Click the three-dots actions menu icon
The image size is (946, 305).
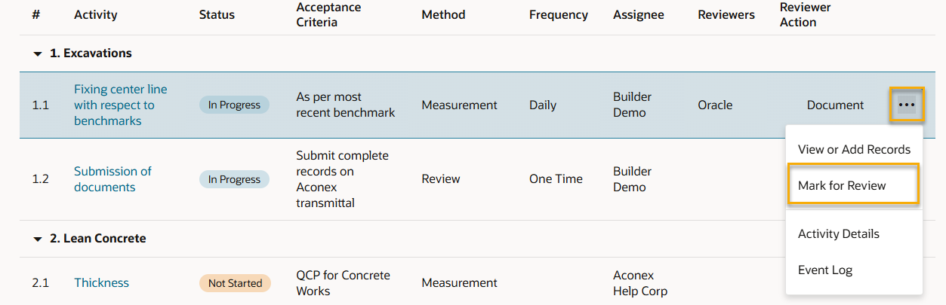click(x=906, y=105)
